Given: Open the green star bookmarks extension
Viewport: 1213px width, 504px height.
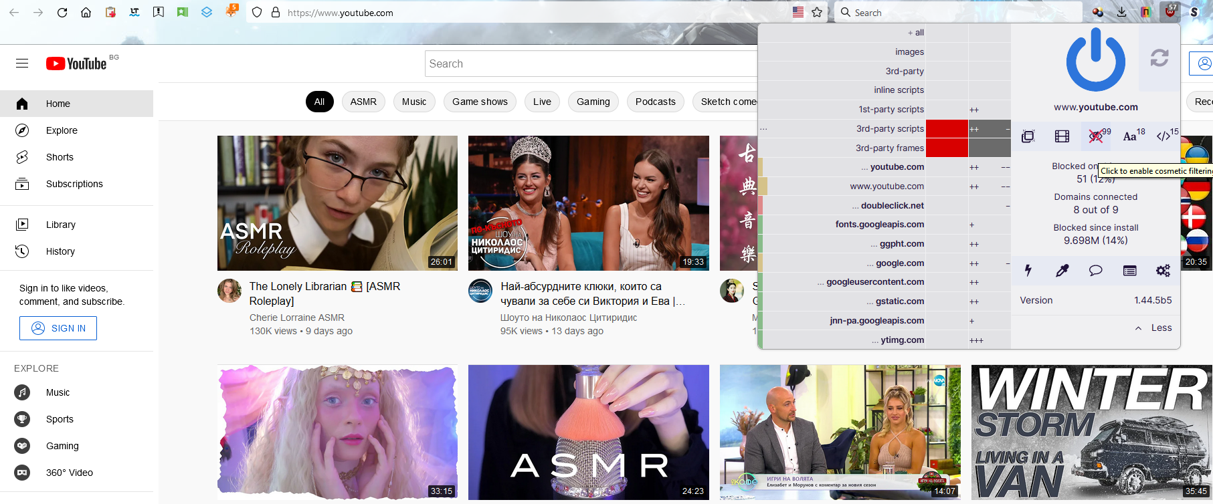Looking at the screenshot, I should click(x=183, y=12).
